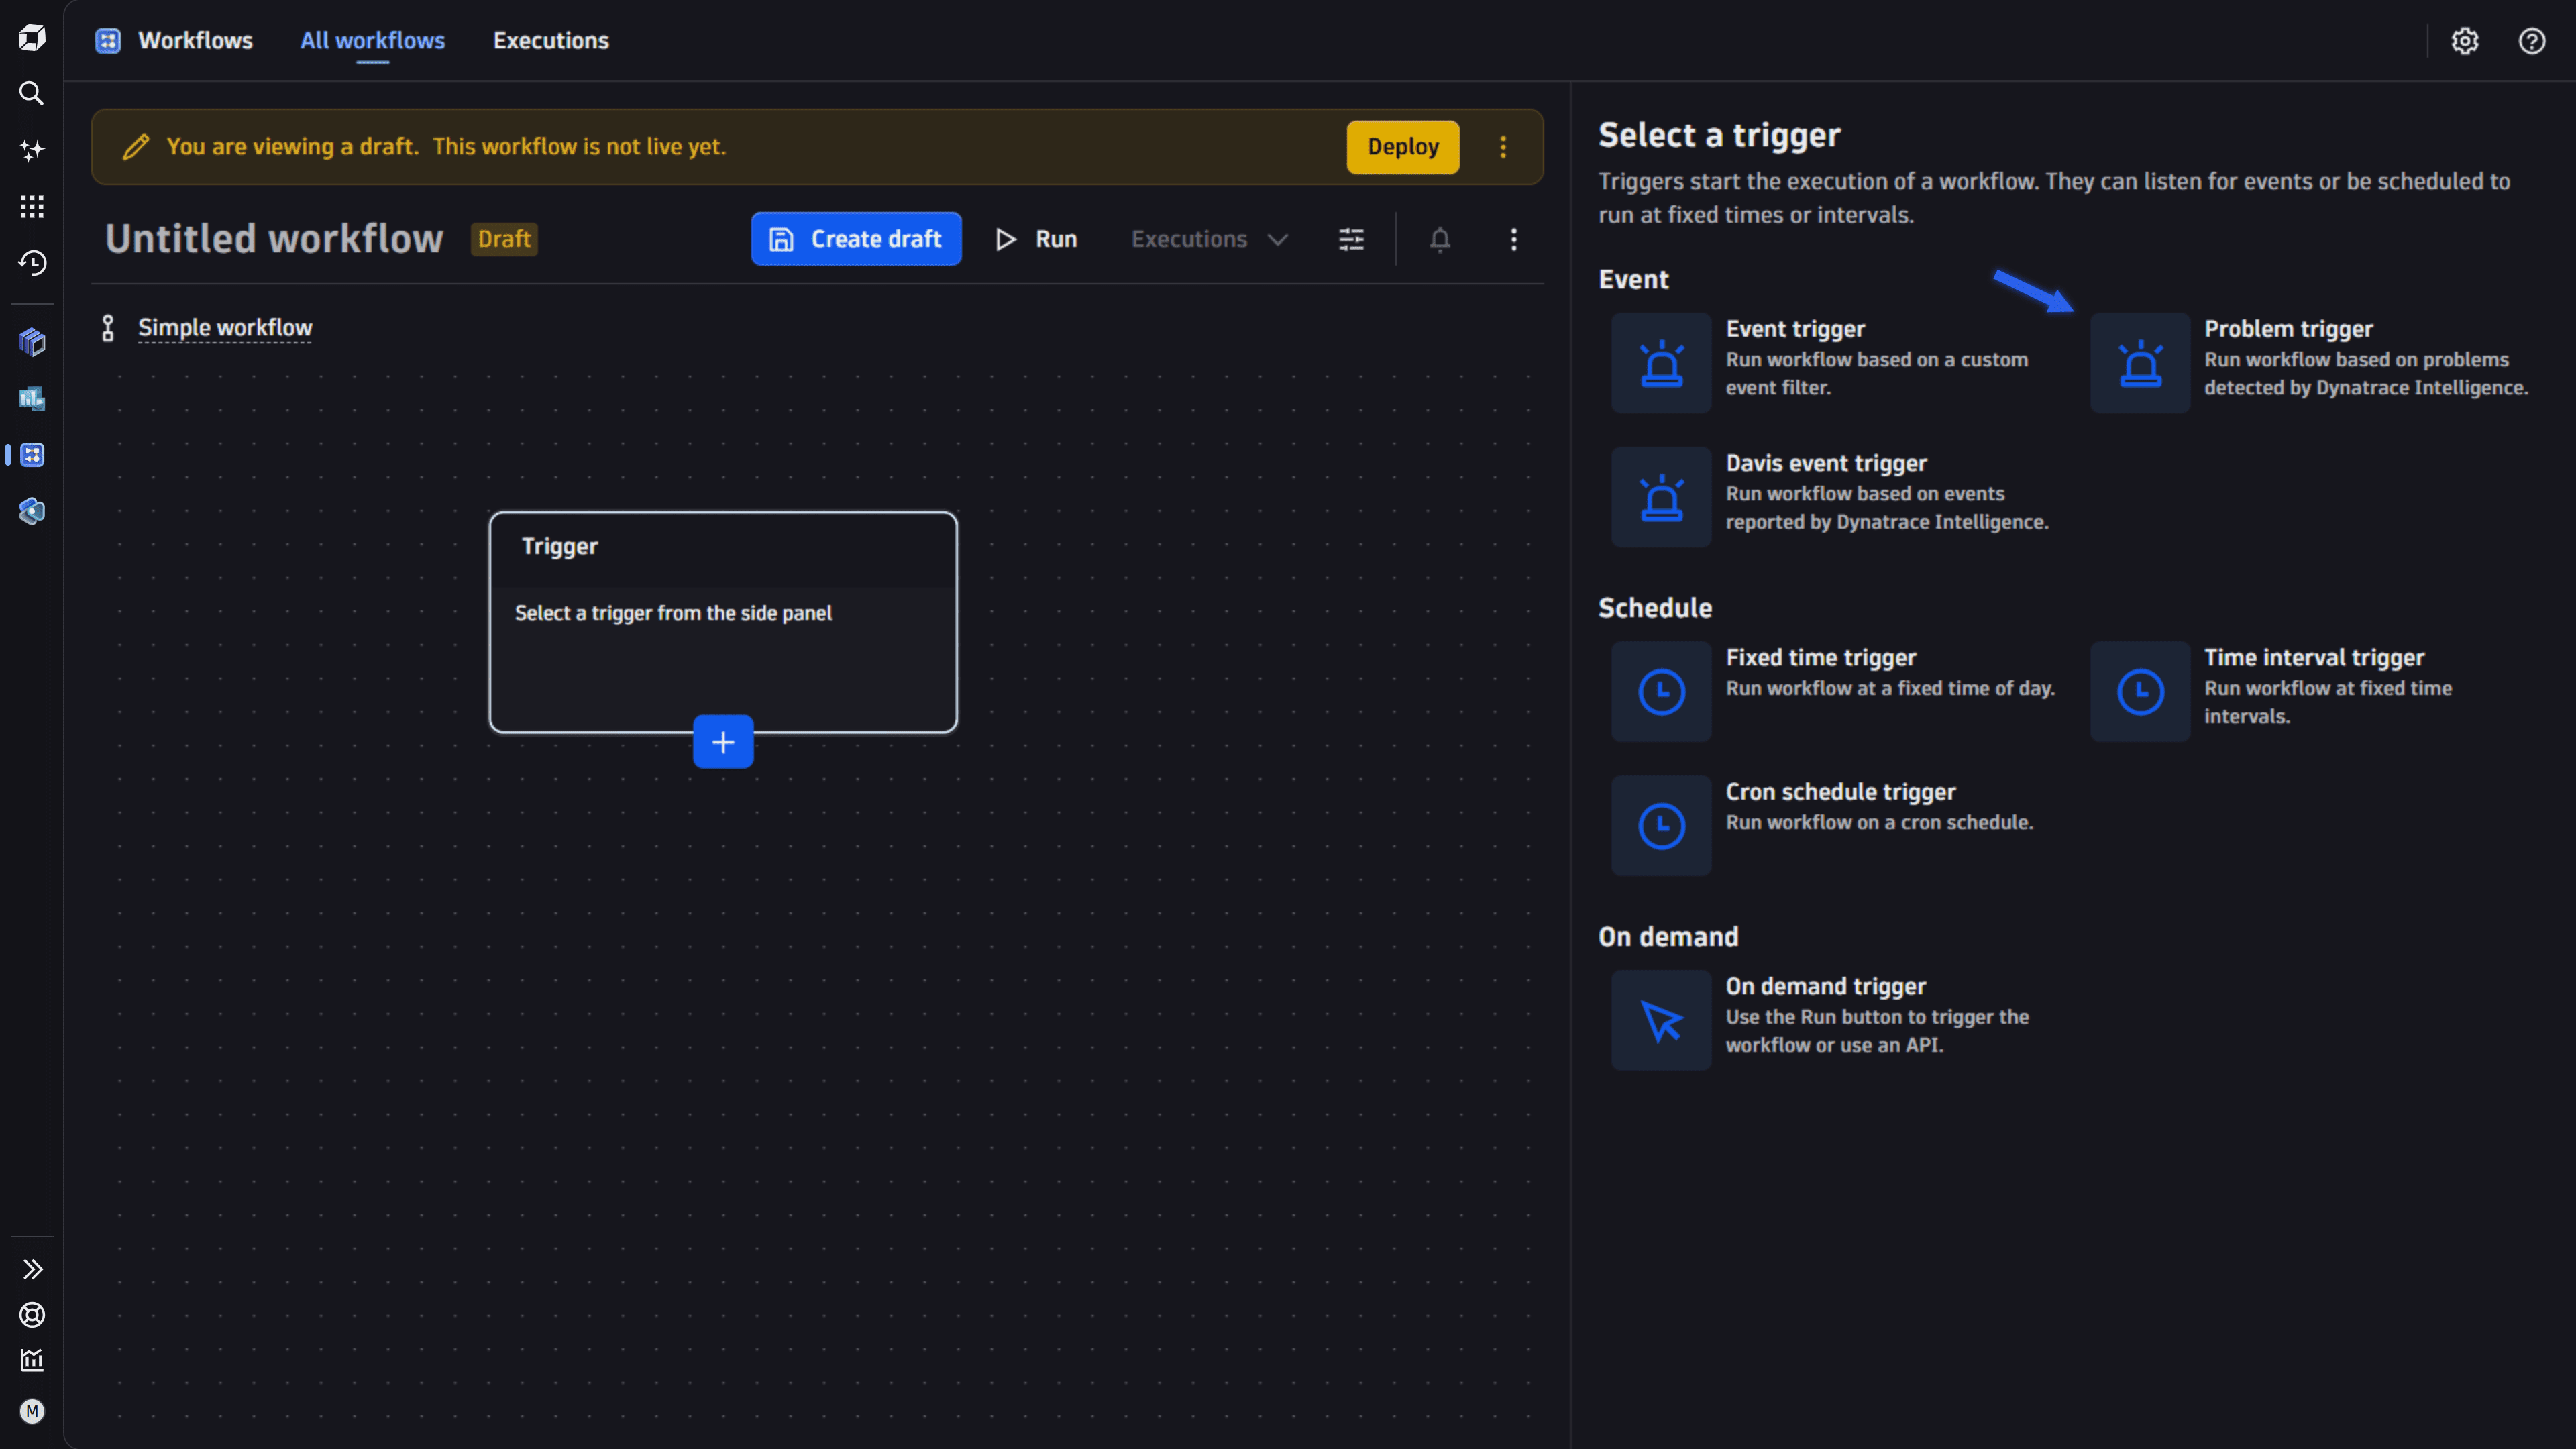Open the search icon in the sidebar
This screenshot has width=2576, height=1449.
pyautogui.click(x=32, y=94)
